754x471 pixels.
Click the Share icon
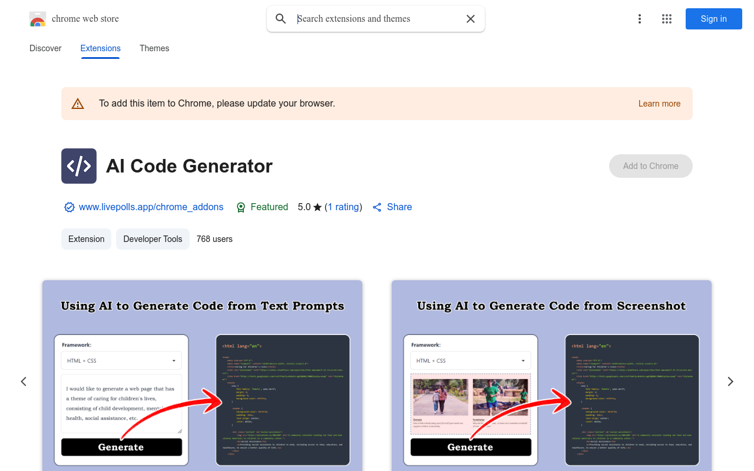[x=377, y=207]
